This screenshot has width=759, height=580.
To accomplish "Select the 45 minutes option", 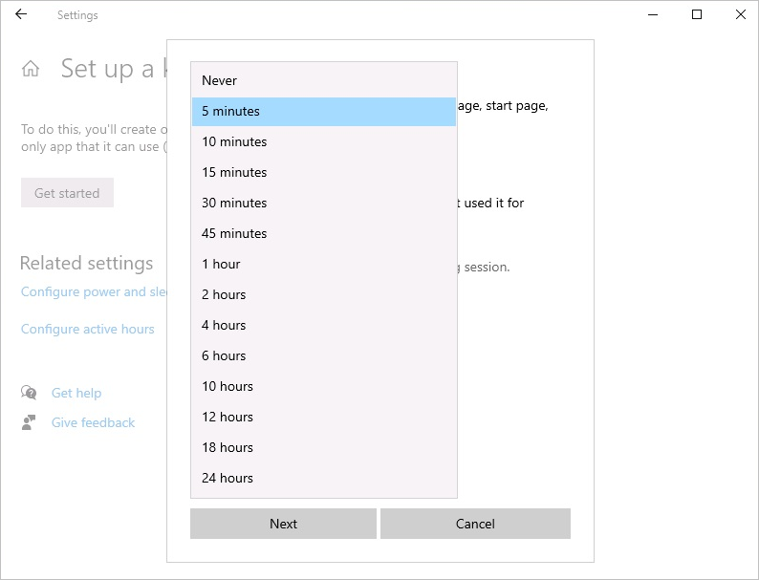I will [324, 233].
